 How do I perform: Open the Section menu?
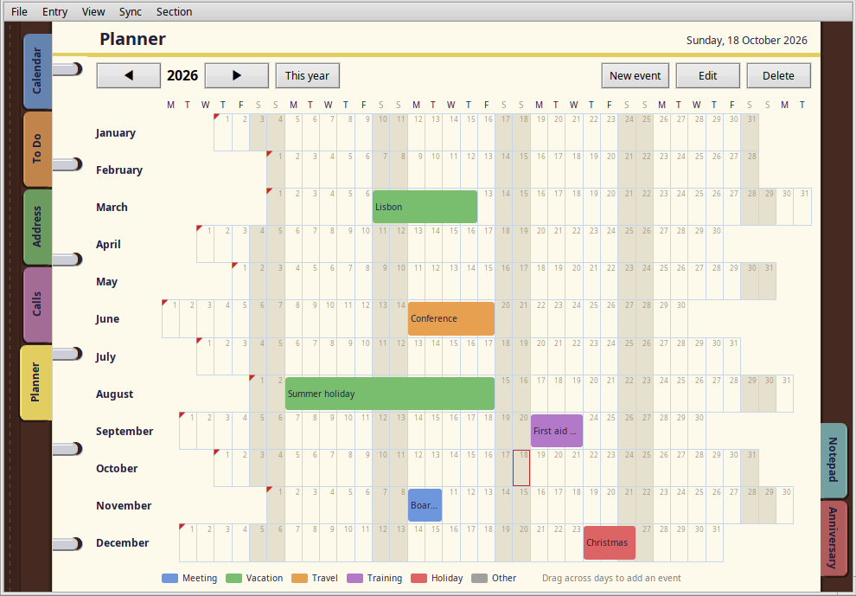[174, 11]
